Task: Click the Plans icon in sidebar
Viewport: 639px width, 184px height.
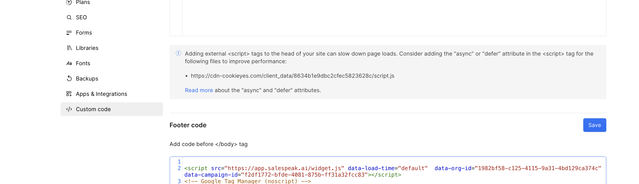Action: (x=69, y=3)
